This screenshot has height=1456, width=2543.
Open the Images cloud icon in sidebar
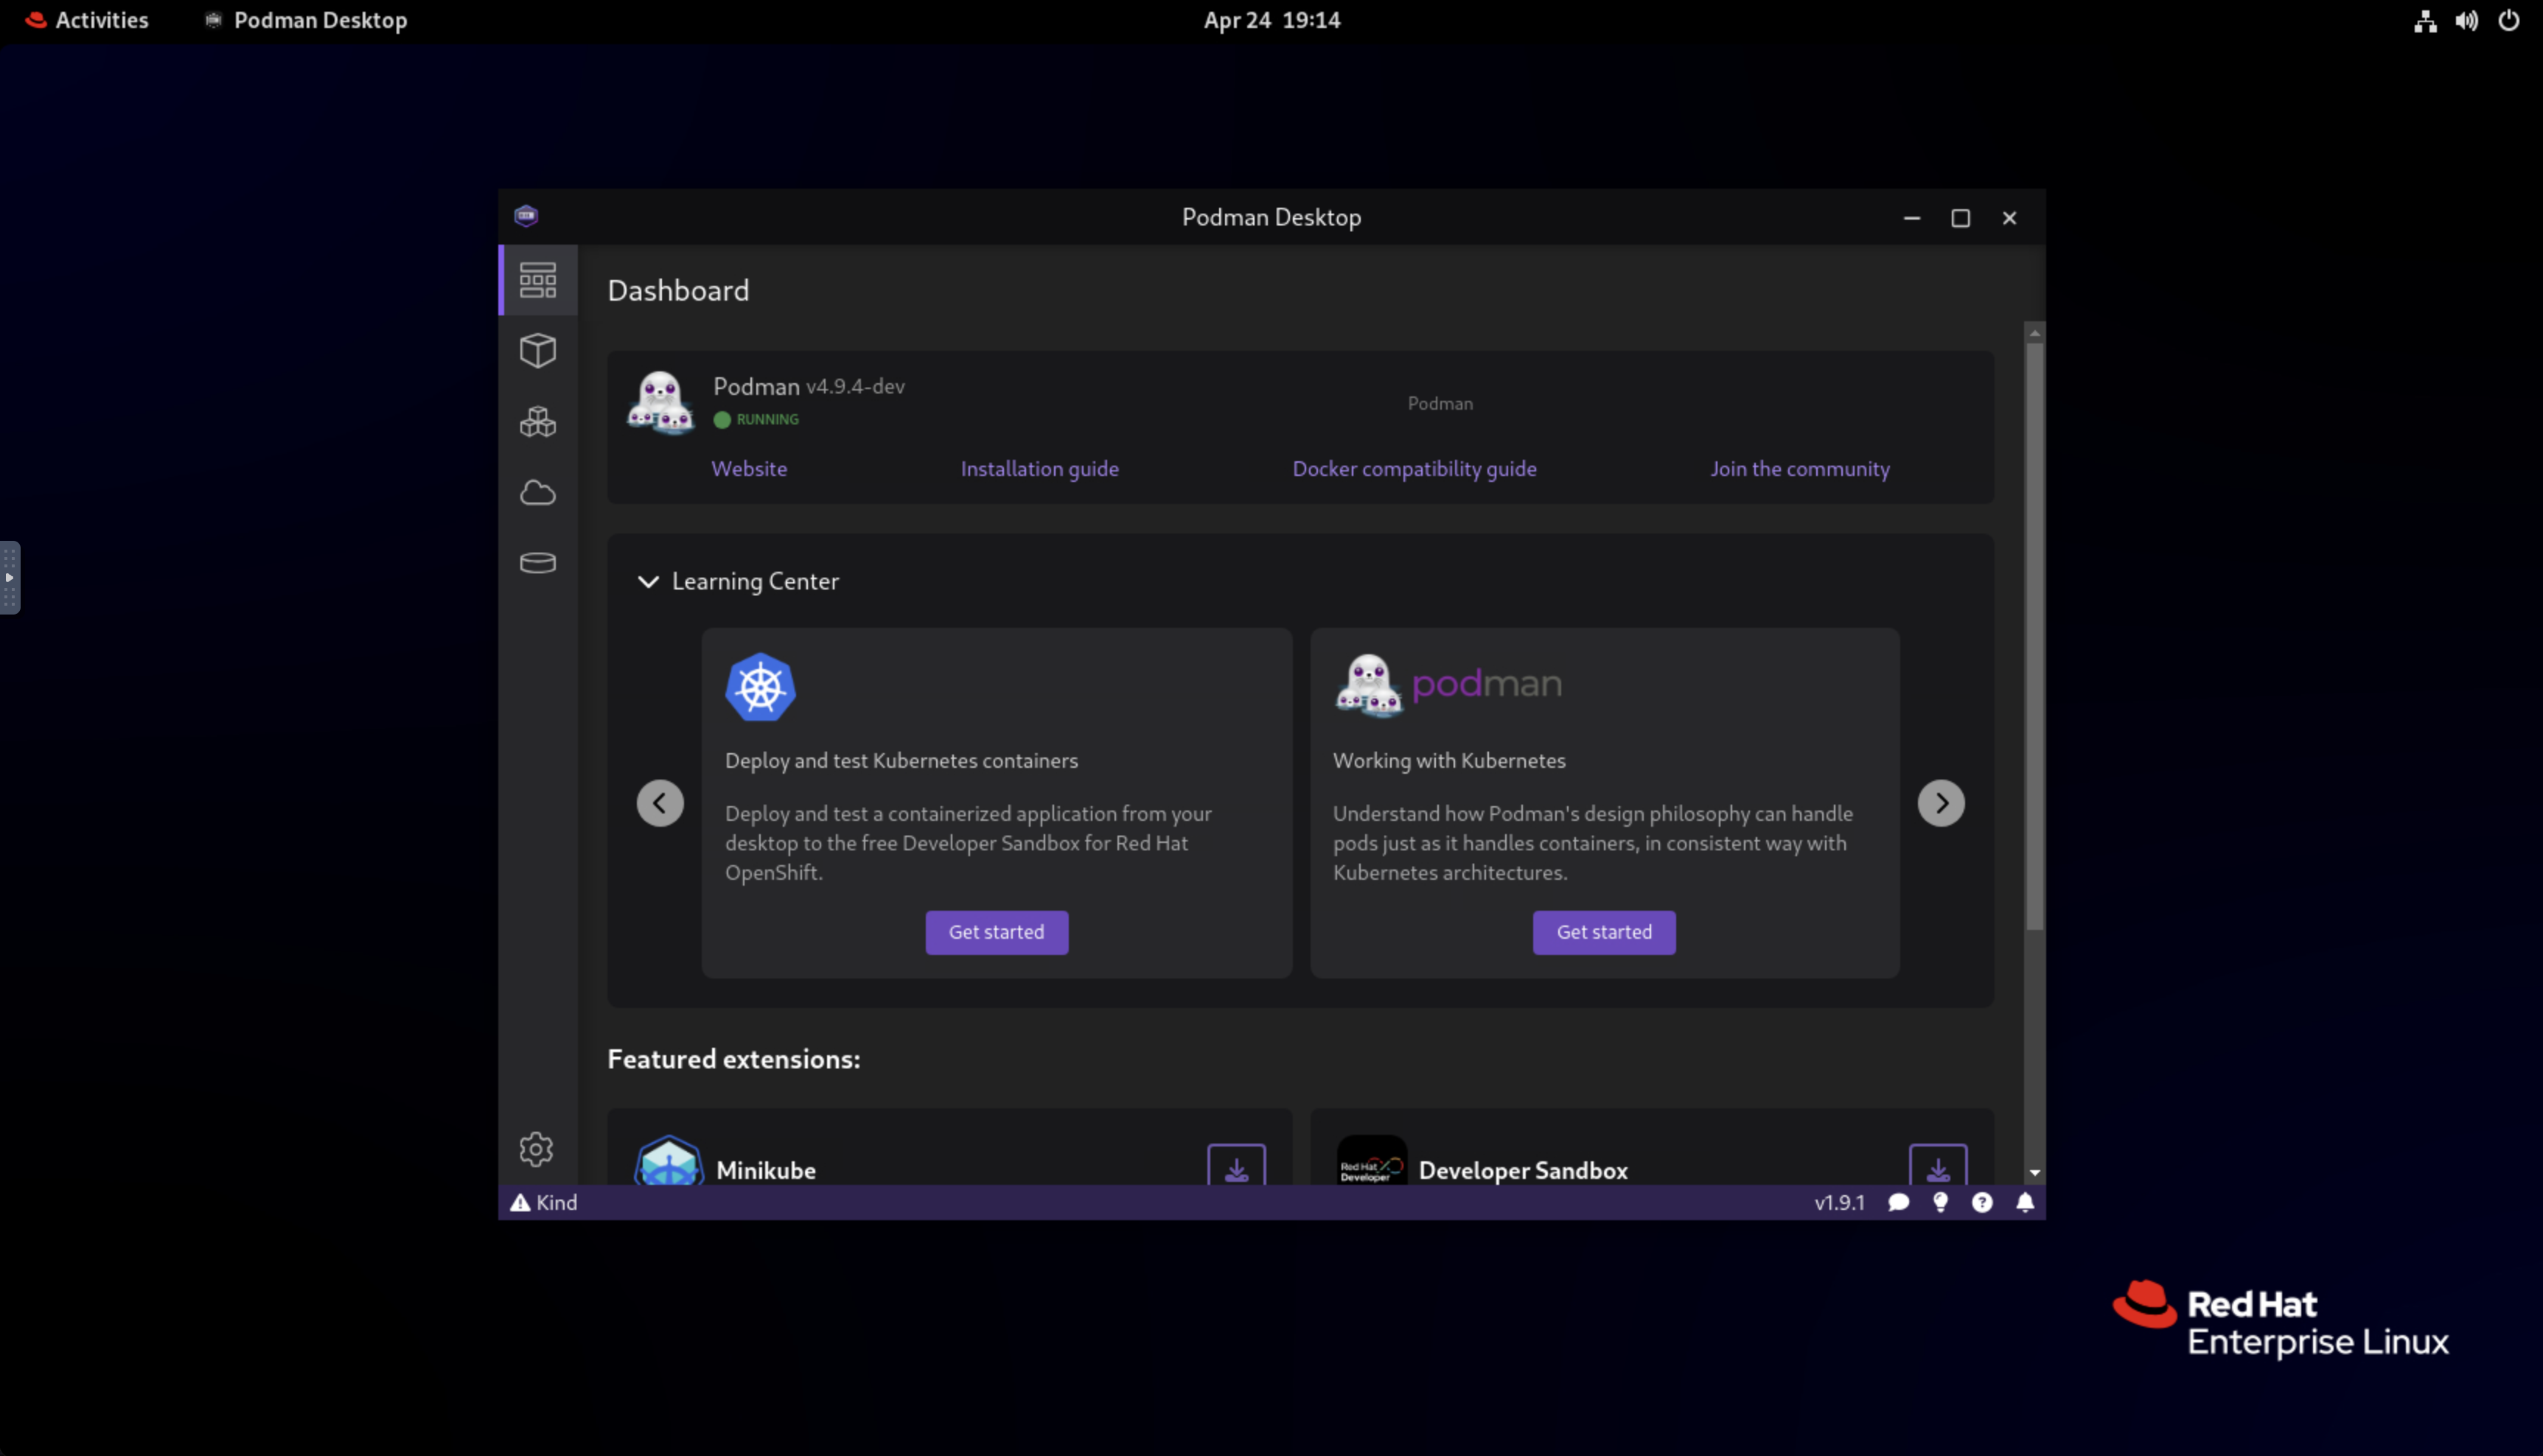click(538, 492)
